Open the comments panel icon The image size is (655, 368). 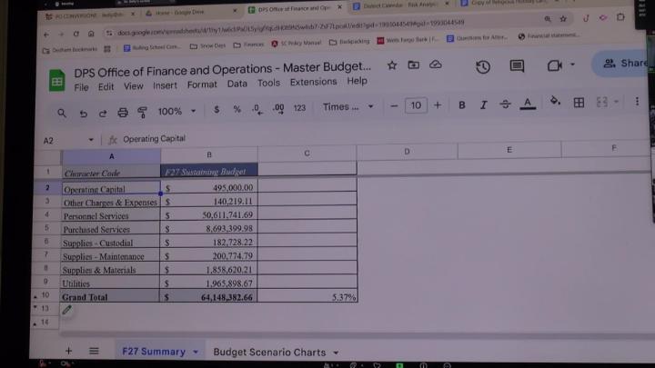[x=517, y=66]
